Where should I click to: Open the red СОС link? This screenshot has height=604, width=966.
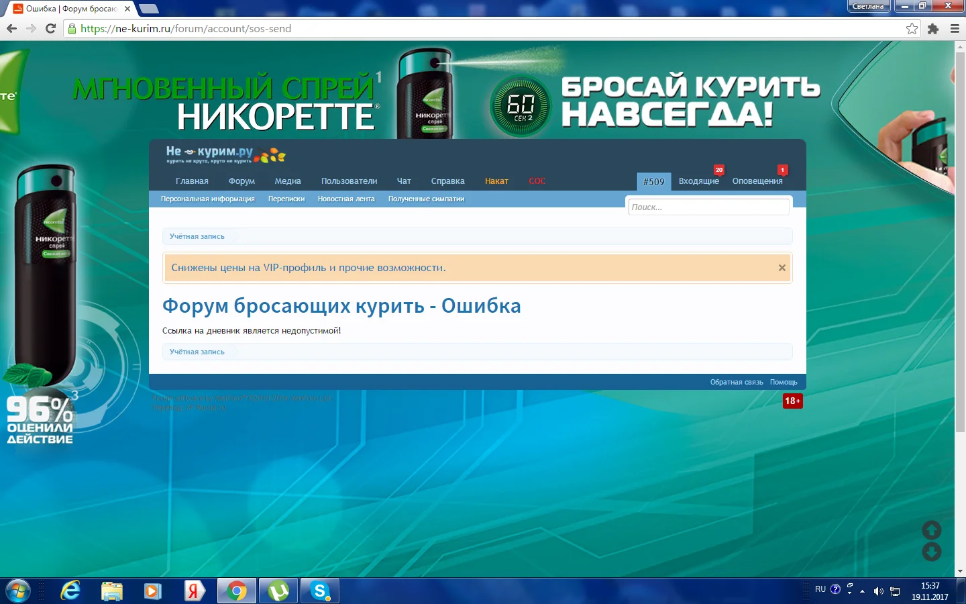537,181
